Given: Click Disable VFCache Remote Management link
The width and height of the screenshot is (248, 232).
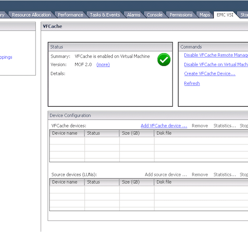Looking at the screenshot, I should click(x=216, y=55).
